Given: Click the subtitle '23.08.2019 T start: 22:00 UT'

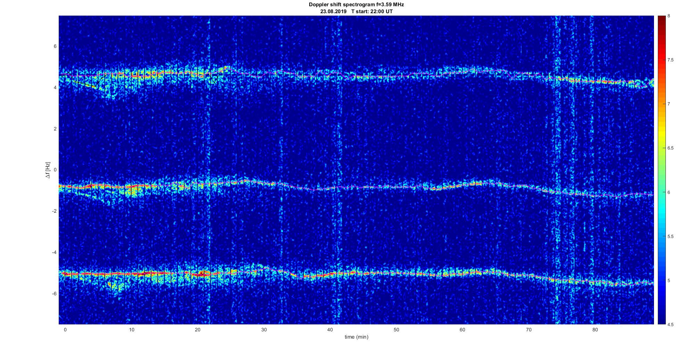Looking at the screenshot, I should tap(356, 11).
